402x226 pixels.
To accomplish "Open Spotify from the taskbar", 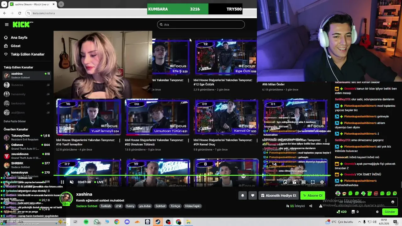I will click(x=86, y=222).
